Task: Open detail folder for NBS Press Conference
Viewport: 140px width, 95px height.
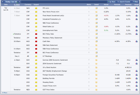Action: click(96, 23)
